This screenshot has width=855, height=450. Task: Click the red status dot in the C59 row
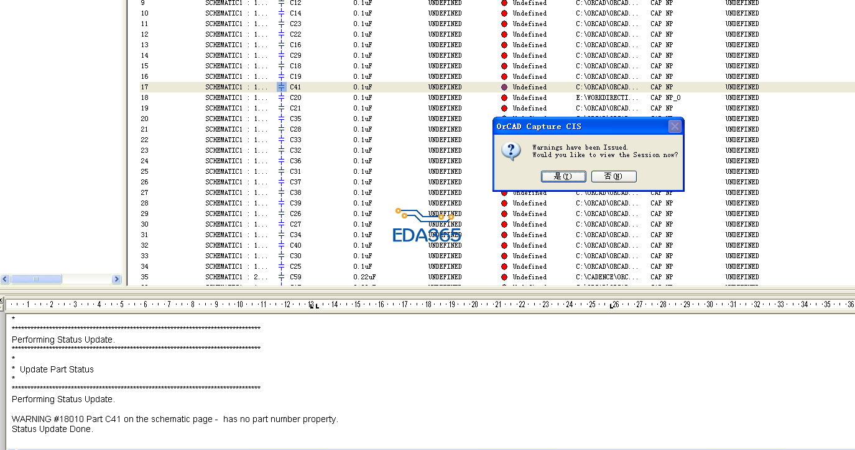tap(504, 277)
